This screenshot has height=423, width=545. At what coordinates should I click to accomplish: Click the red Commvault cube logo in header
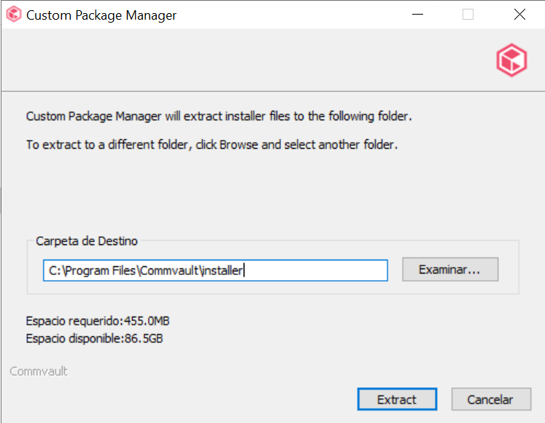coord(511,59)
